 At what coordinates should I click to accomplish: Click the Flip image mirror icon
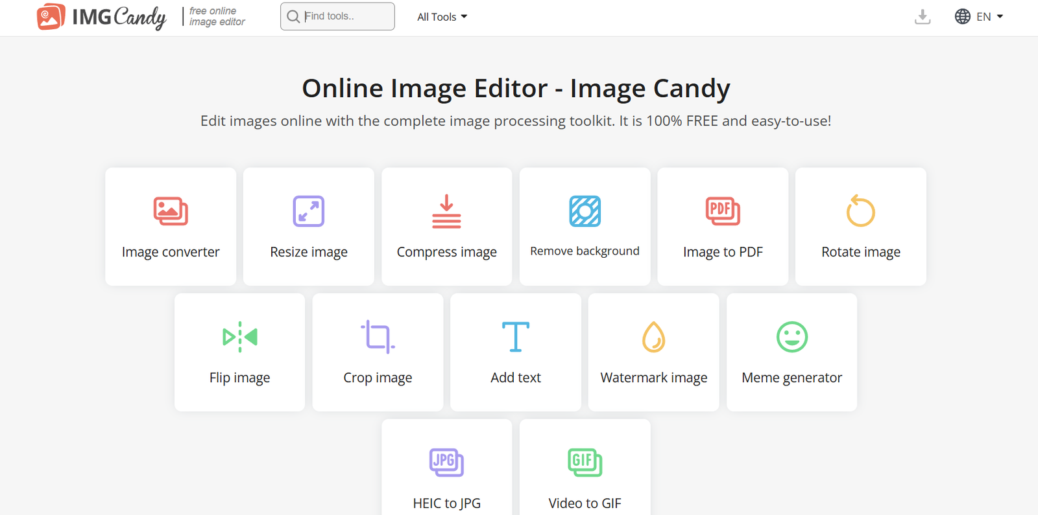click(239, 337)
